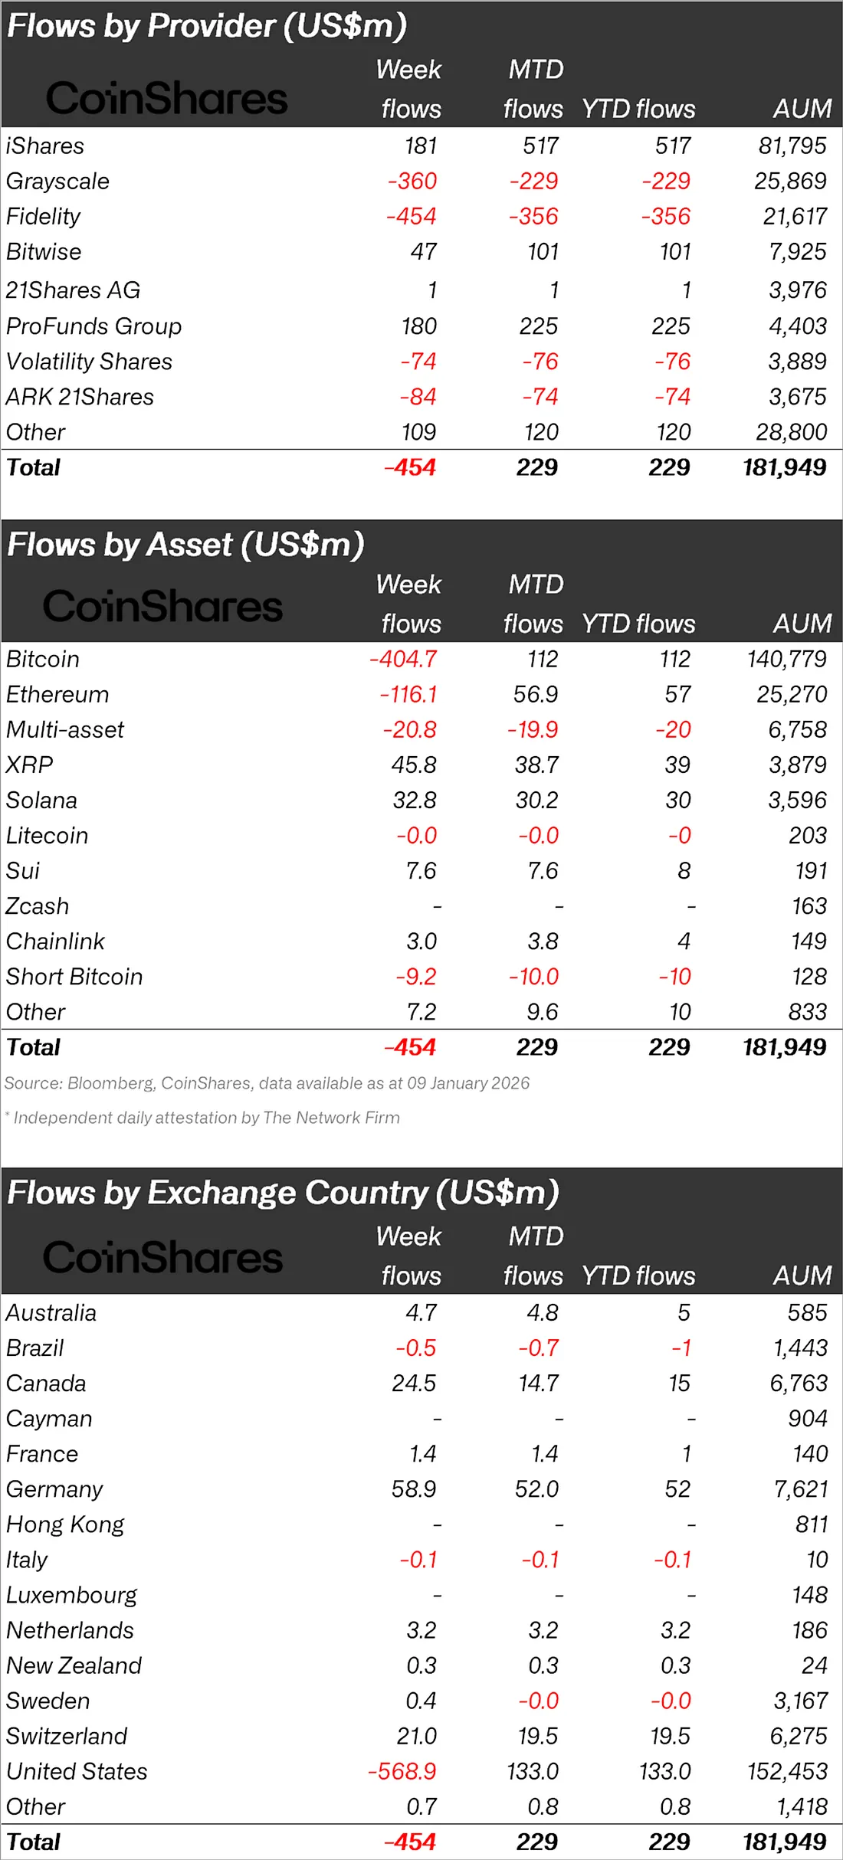Viewport: 843px width, 1860px height.
Task: Click the Bloomberg, CoinShares source note
Action: (x=267, y=1083)
